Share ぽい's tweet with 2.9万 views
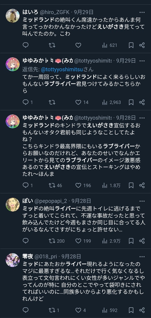Screen dimensions: 151x318 tap(142, 241)
